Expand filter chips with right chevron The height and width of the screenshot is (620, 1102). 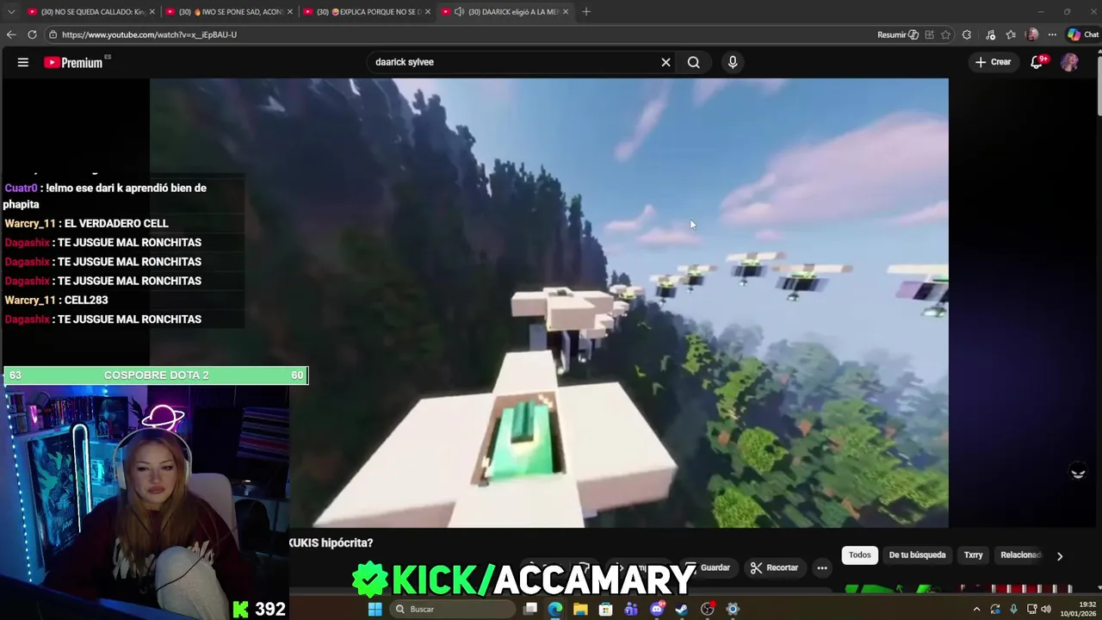(1060, 556)
